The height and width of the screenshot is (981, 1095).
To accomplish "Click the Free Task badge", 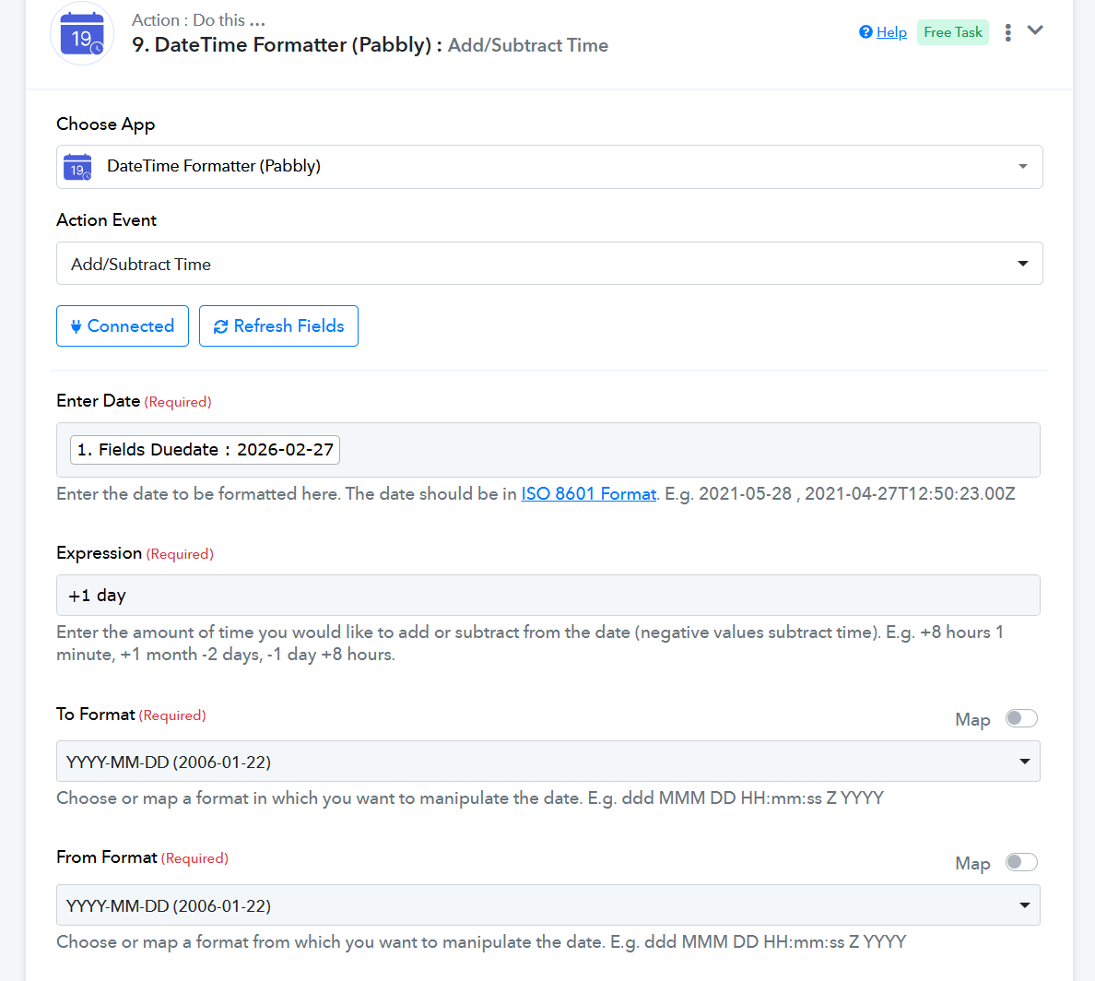I will coord(952,32).
